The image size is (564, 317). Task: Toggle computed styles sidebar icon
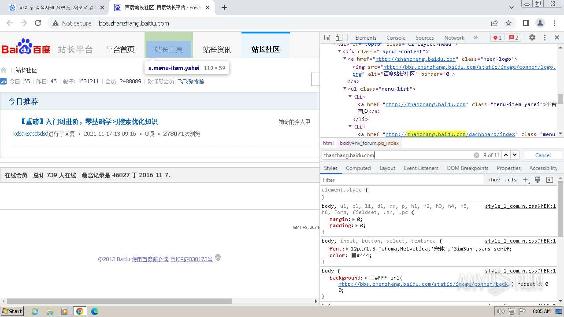(x=549, y=180)
